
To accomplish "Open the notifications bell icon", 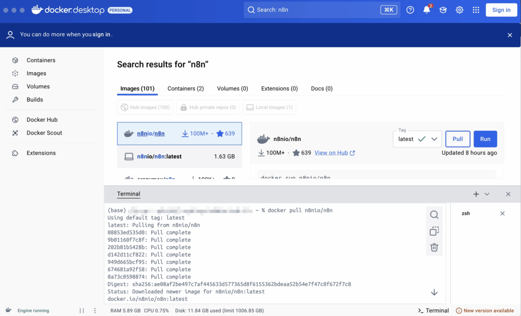I will click(x=427, y=10).
